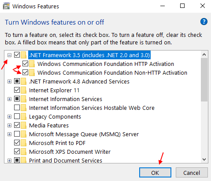Click folder icon beside Microsoft Print to PDF

pos(23,143)
